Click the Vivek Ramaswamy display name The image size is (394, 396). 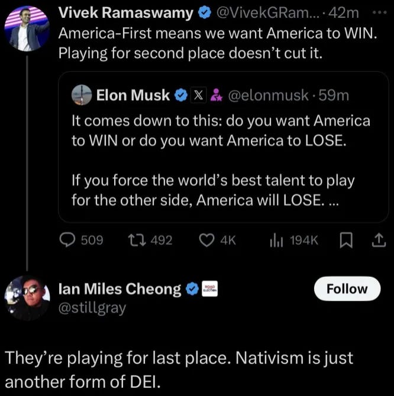126,12
